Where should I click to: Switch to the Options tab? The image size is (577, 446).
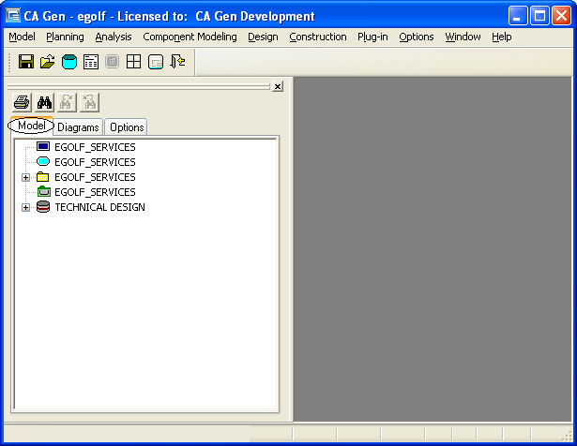(127, 127)
